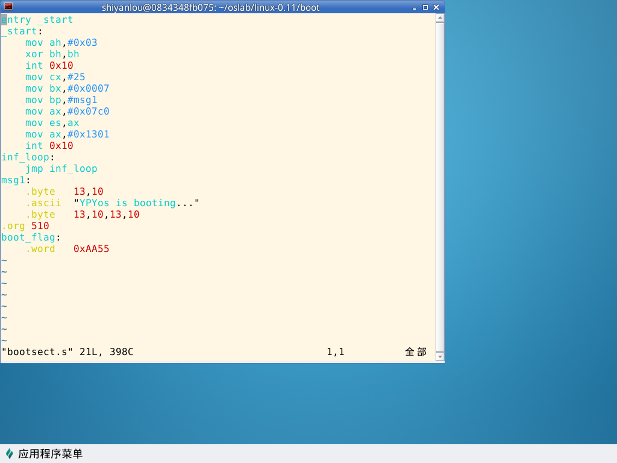Click the .org 510 directive line
The height and width of the screenshot is (463, 617).
point(24,225)
